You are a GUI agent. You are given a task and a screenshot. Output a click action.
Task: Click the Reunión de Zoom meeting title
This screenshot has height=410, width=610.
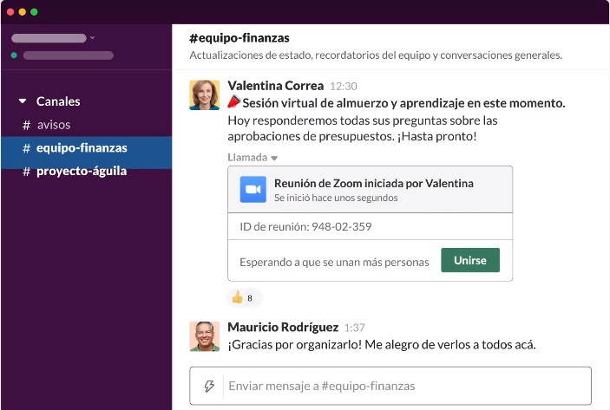[x=373, y=183]
